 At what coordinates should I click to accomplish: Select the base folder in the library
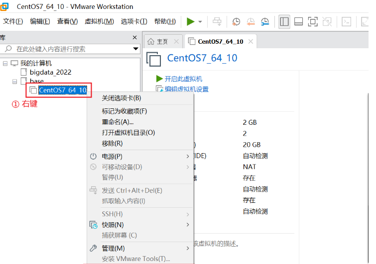[37, 81]
